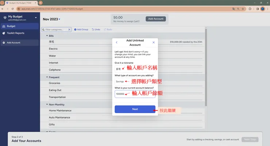The width and height of the screenshot is (270, 146).
Task: Open the browser extensions puzzle icon
Action: [x=250, y=9]
